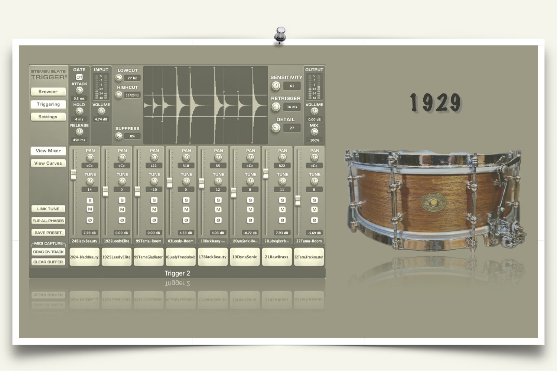This screenshot has height=371, width=557.
Task: Open the Browser page
Action: [x=48, y=92]
